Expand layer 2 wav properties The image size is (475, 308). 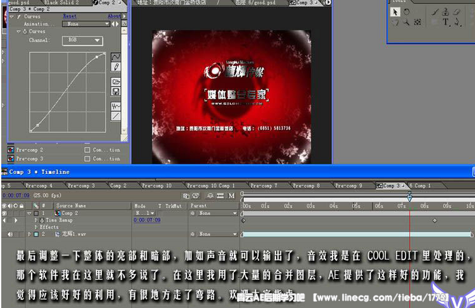[x=29, y=234]
